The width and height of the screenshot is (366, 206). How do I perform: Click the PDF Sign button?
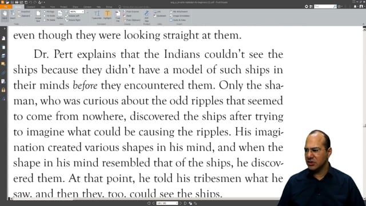(146, 16)
